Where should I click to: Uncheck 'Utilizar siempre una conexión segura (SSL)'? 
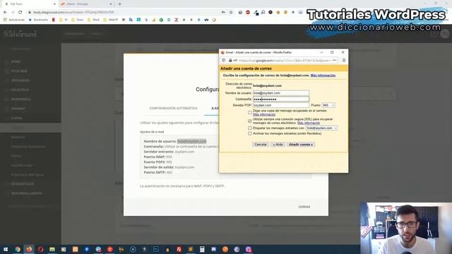click(249, 121)
